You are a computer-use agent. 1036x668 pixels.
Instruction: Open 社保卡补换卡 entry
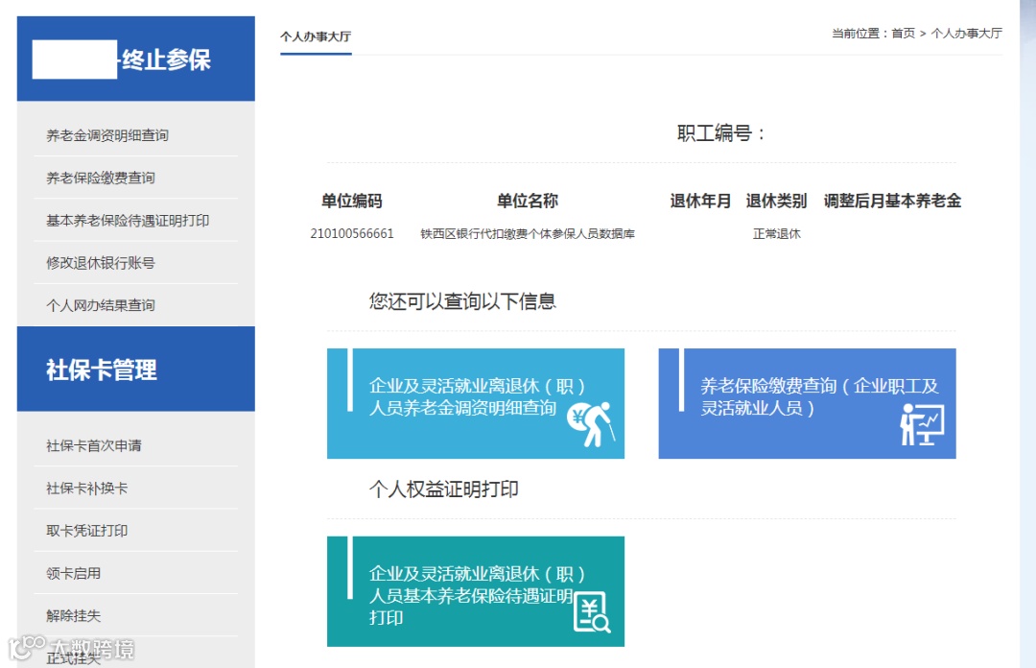(86, 489)
